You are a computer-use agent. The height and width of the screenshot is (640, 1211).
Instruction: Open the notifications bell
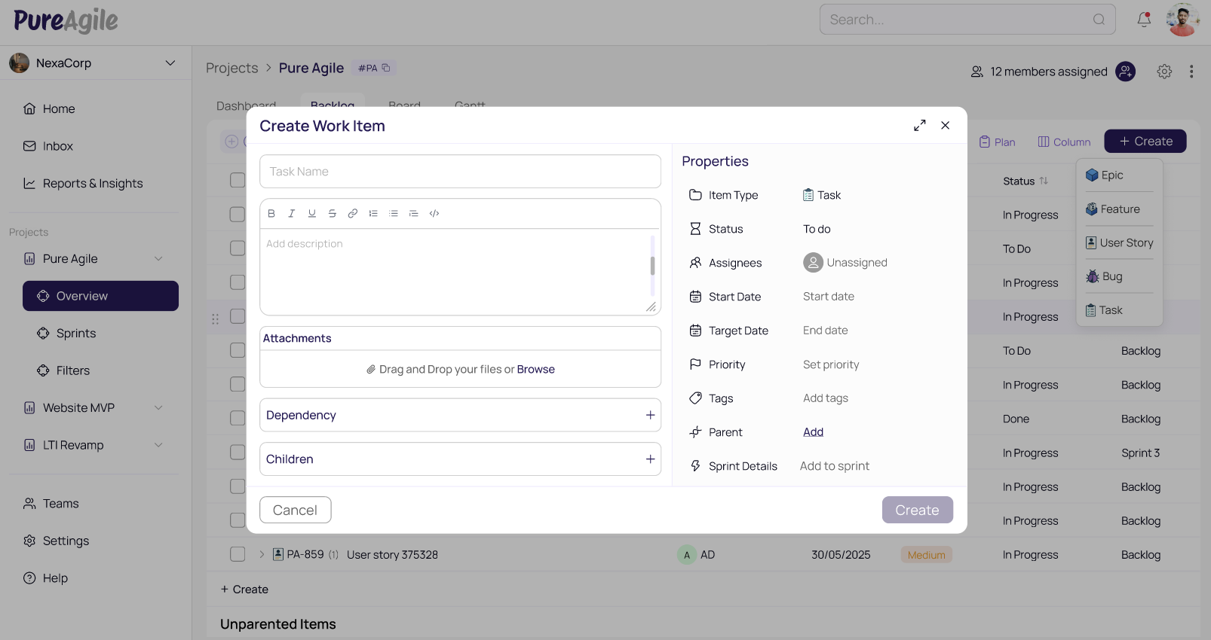click(x=1144, y=20)
